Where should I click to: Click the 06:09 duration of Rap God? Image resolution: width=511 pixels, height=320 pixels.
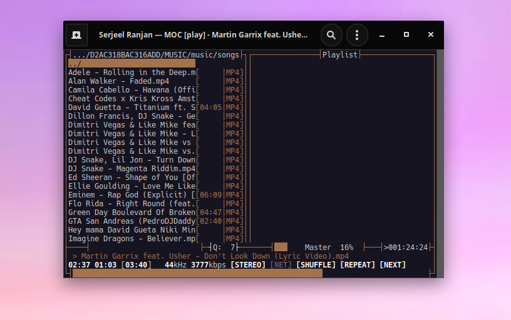coord(210,195)
